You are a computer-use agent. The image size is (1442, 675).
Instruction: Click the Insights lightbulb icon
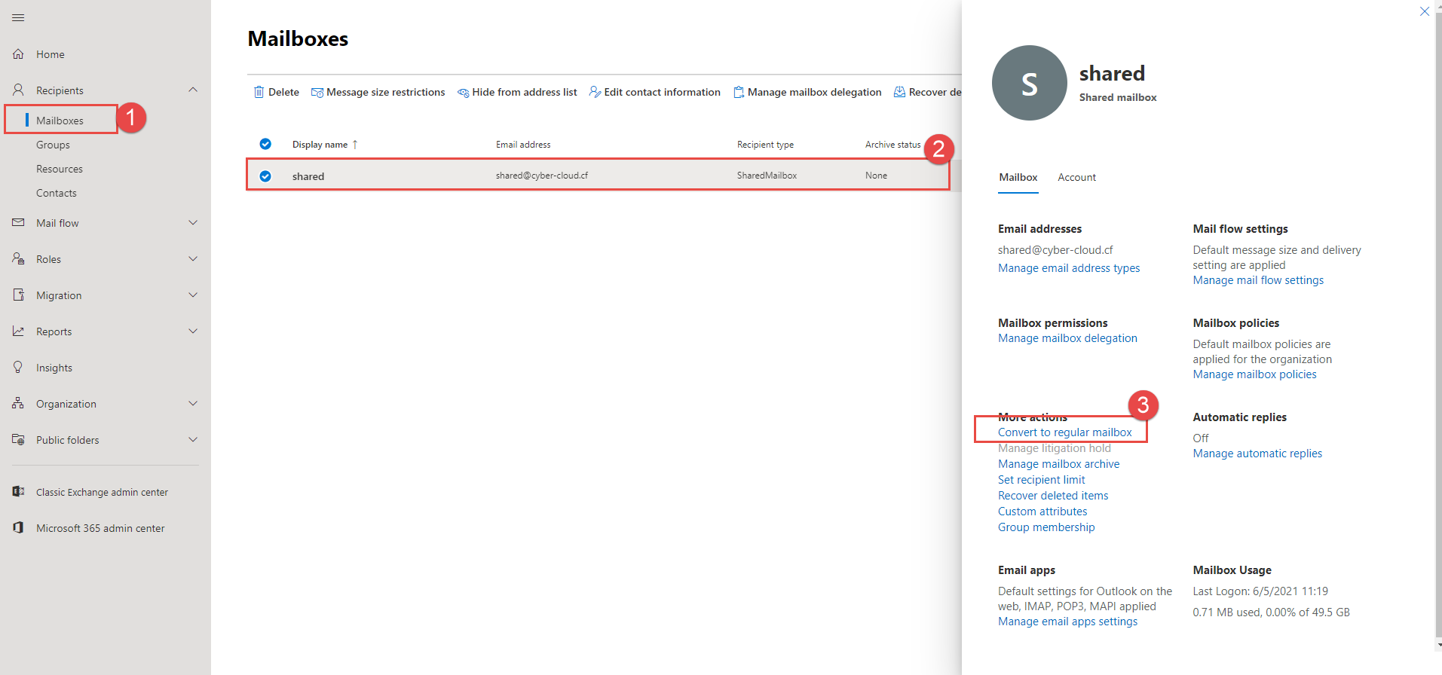pyautogui.click(x=18, y=368)
